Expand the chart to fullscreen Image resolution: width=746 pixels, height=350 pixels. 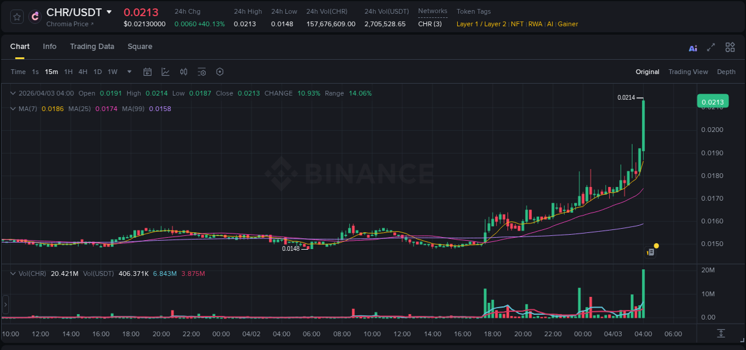710,47
